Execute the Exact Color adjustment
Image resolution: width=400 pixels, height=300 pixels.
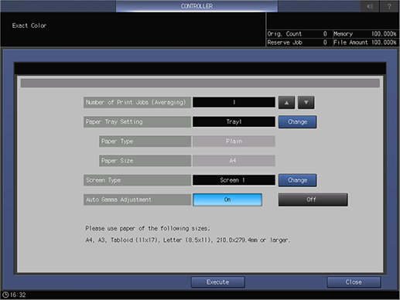pyautogui.click(x=218, y=282)
